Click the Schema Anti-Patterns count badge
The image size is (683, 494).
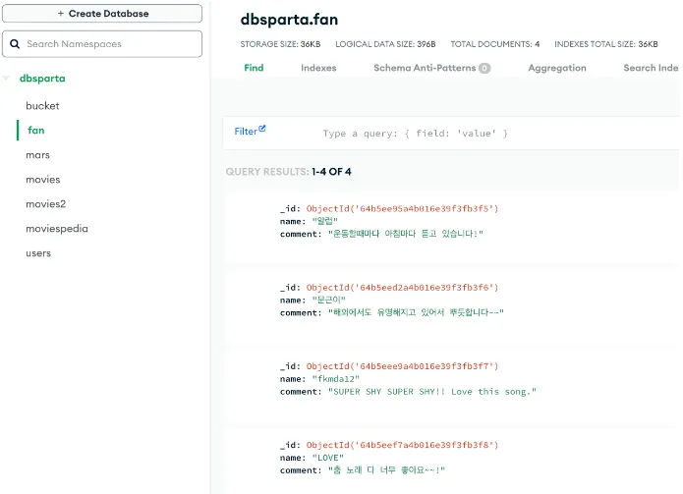484,69
